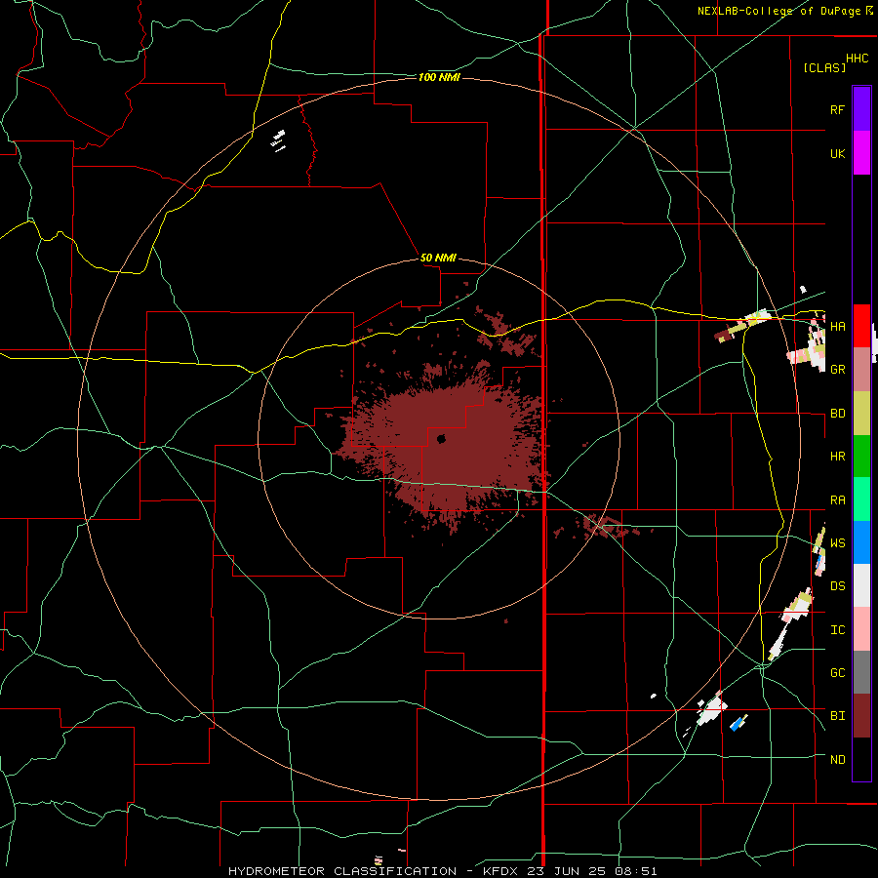Viewport: 878px width, 878px height.
Task: Pick the HR heavy rain green swatch
Action: coord(861,457)
